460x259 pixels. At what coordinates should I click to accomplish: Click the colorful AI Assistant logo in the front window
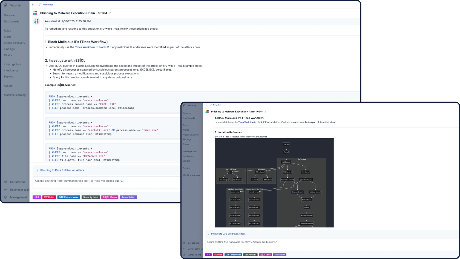pyautogui.click(x=207, y=112)
